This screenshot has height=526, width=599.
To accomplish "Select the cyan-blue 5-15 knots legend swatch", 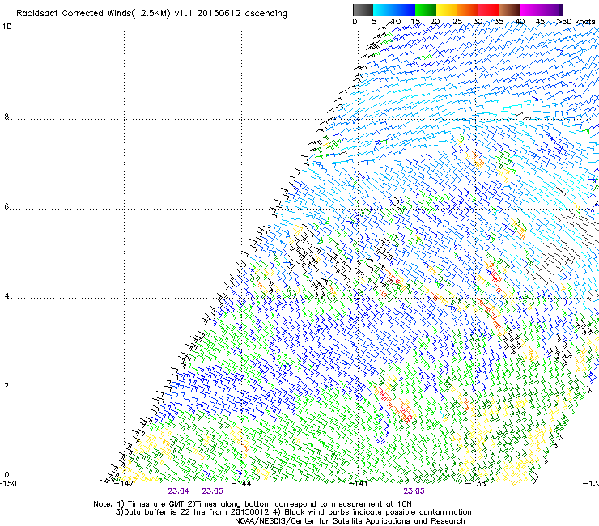I will 394,10.
